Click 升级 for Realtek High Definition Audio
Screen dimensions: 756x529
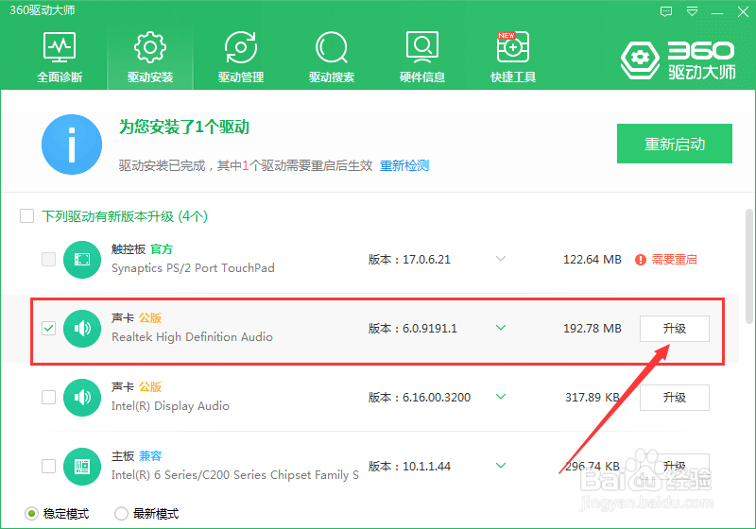coord(675,329)
